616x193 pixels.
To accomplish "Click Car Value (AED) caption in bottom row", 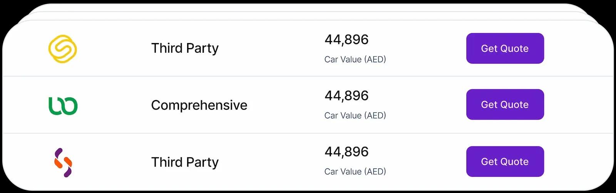I will click(355, 172).
